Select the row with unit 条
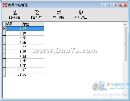 [25, 38]
